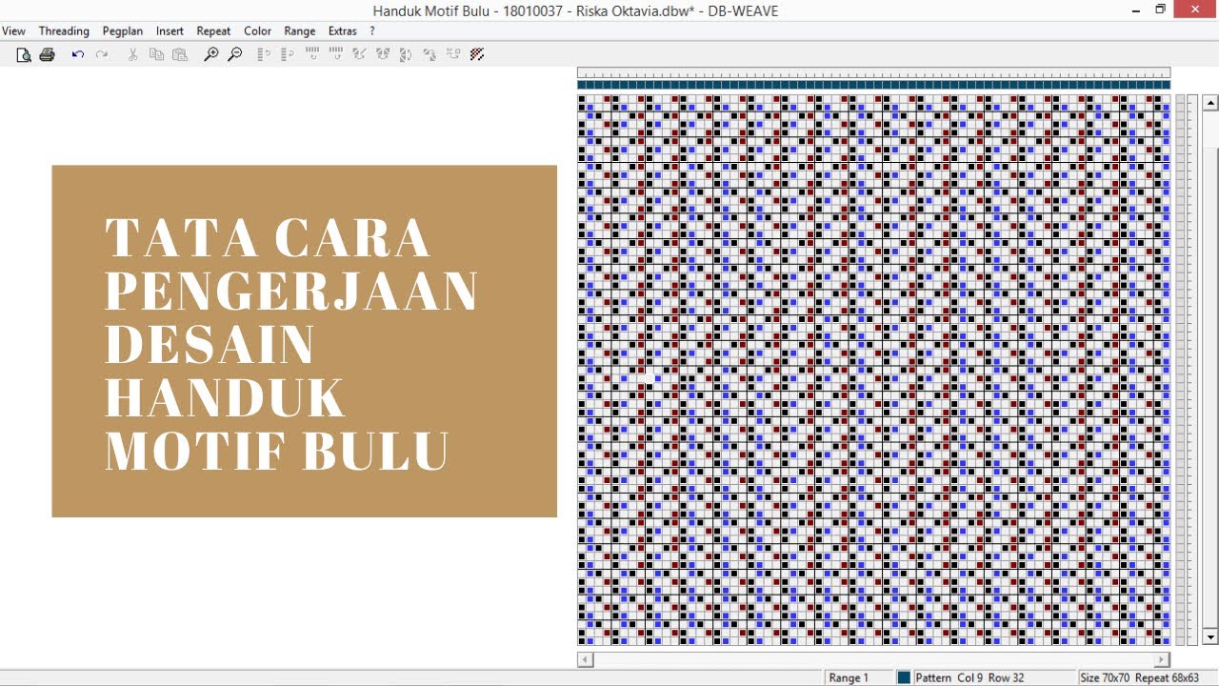Image resolution: width=1219 pixels, height=686 pixels.
Task: Open the Insert menu
Action: pos(170,31)
